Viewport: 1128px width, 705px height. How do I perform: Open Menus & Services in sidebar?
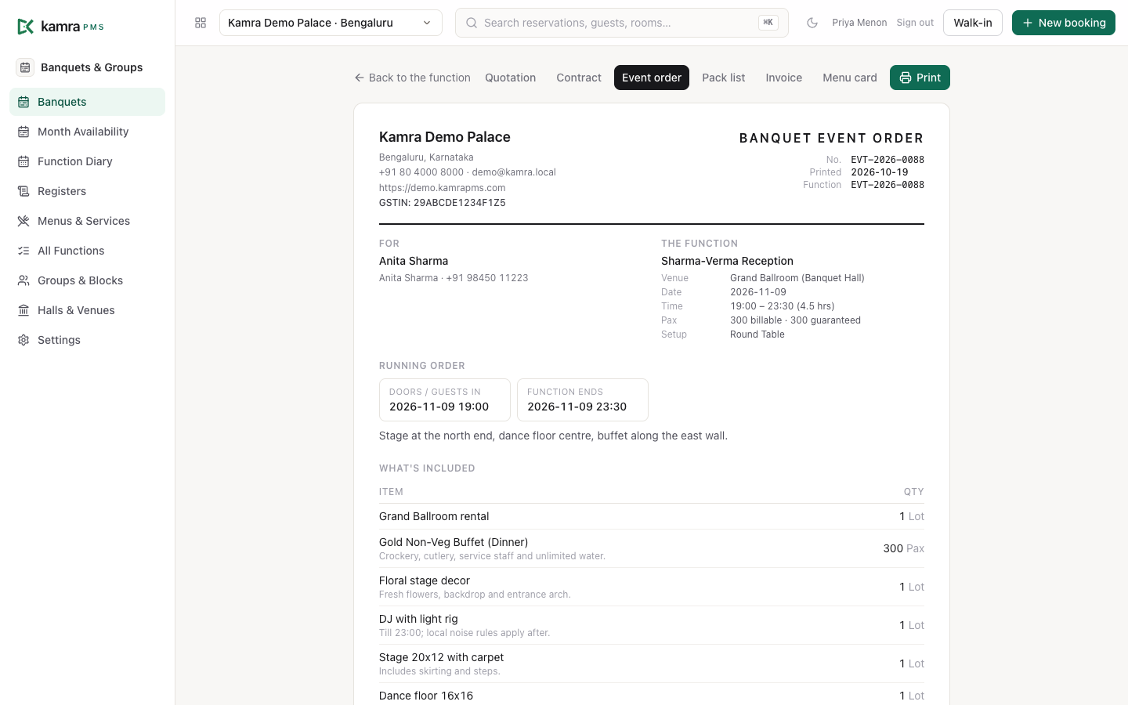[x=88, y=221]
